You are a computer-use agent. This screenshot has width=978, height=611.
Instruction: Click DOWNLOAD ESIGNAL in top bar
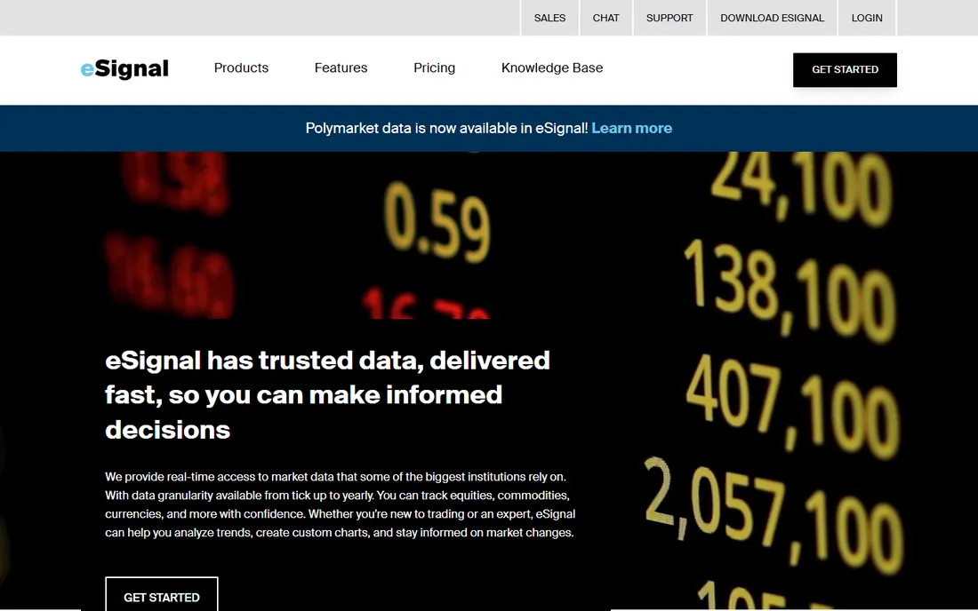(772, 18)
